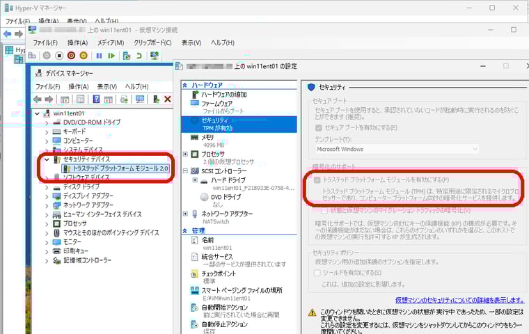Open 表示(V) menu in VM connection window
This screenshot has height=334, width=529.
191,43
